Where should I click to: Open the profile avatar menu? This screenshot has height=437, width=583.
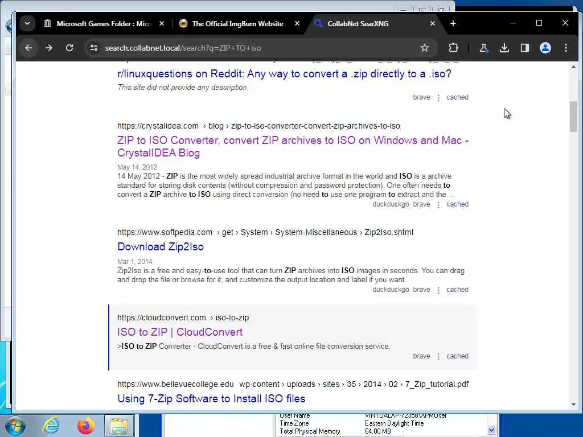coord(545,48)
